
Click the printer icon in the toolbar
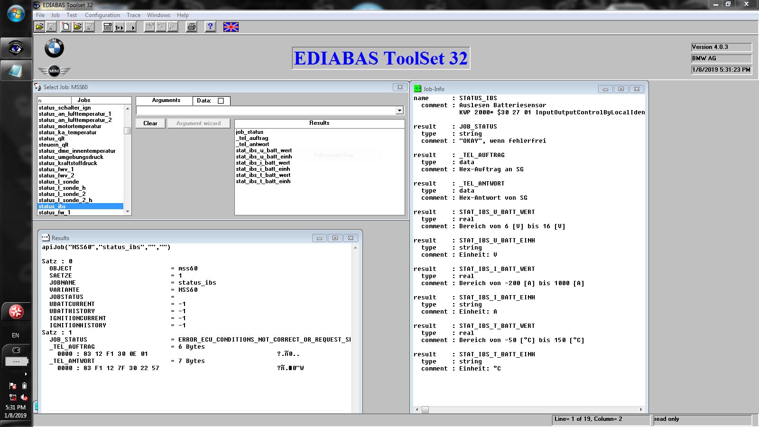coord(191,27)
